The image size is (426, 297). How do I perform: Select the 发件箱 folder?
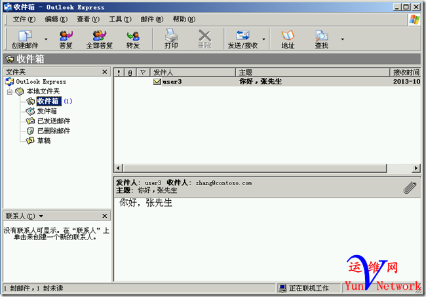(47, 111)
